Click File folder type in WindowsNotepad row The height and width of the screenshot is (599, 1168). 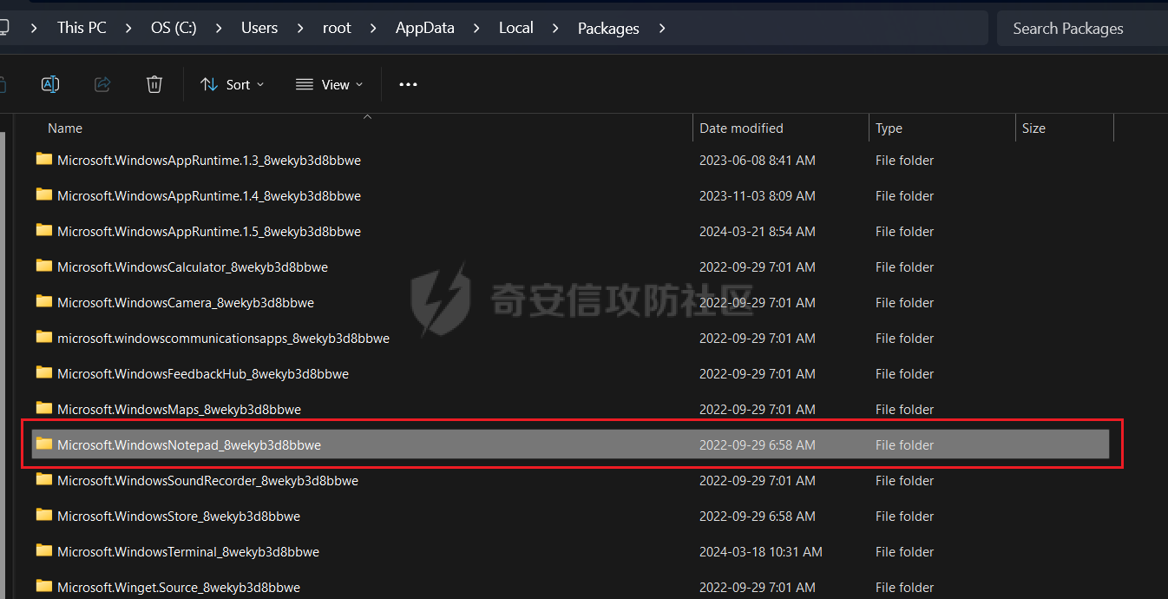(x=904, y=444)
